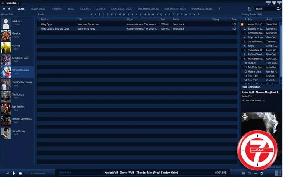
Task: Click the Playing Tracks list scrollbar
Action: (x=281, y=52)
